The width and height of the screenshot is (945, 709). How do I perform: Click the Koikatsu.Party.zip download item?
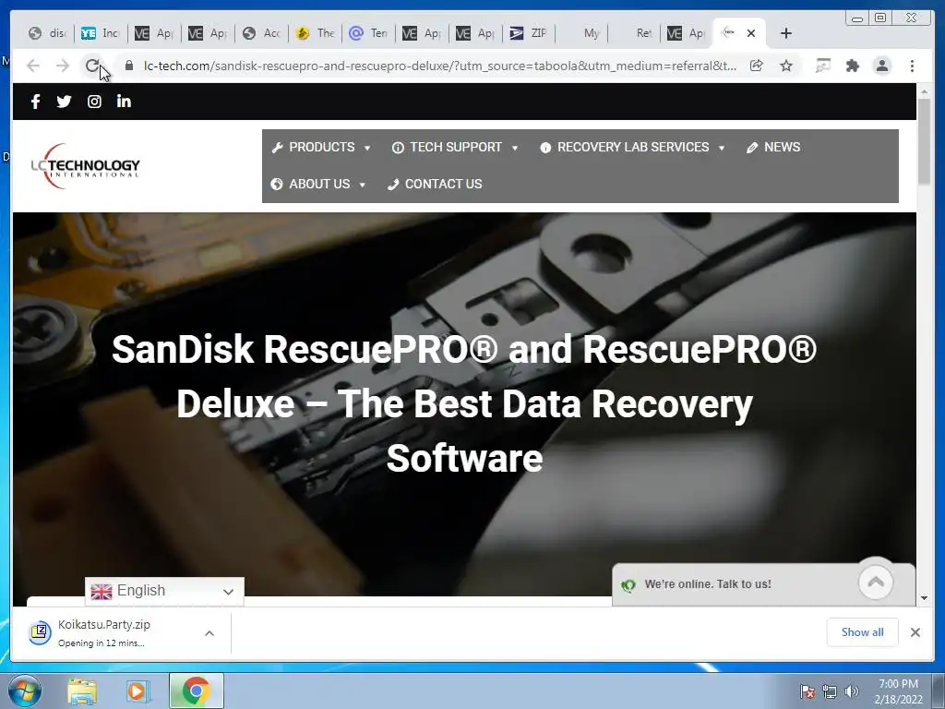point(122,633)
